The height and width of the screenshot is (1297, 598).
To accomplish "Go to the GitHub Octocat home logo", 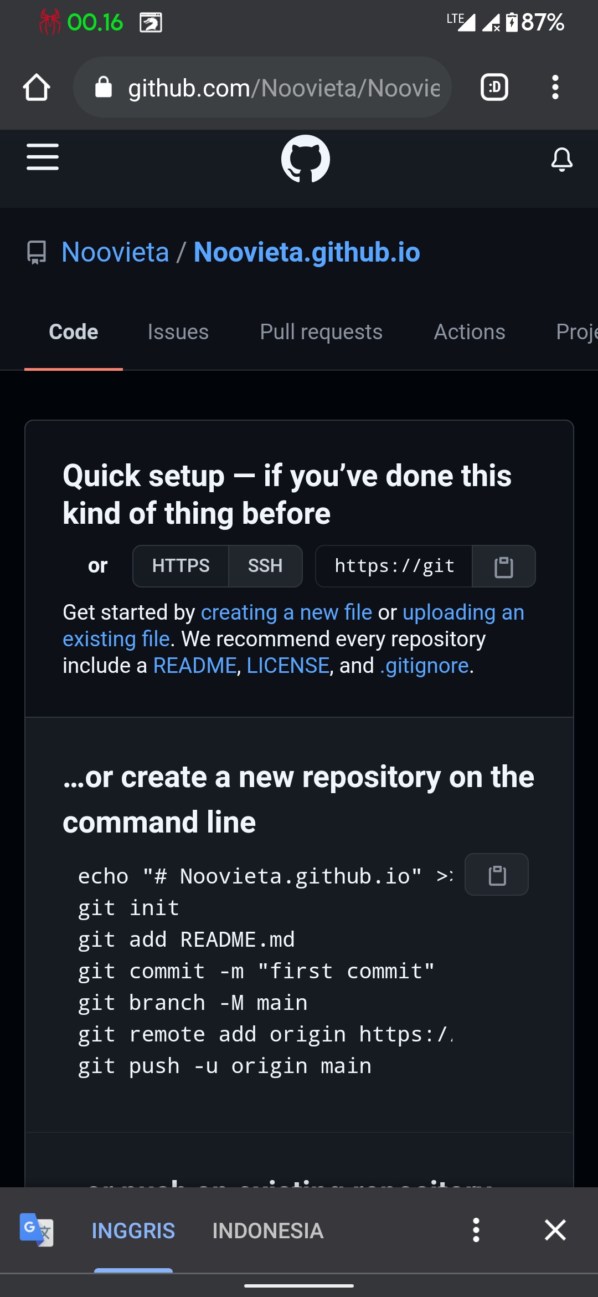I will (306, 159).
